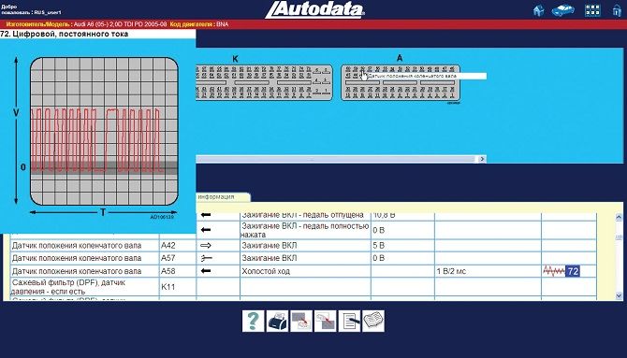
Task: Click connector K pin diagram
Action: pyautogui.click(x=264, y=82)
